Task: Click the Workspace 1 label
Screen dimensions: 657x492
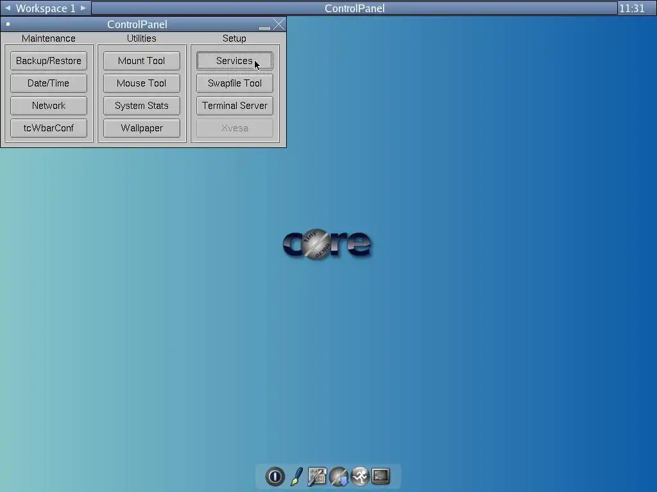Action: click(46, 8)
